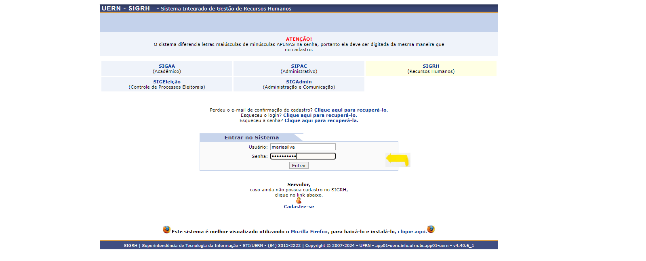Click the UERN - SIGRH header title

pos(126,8)
